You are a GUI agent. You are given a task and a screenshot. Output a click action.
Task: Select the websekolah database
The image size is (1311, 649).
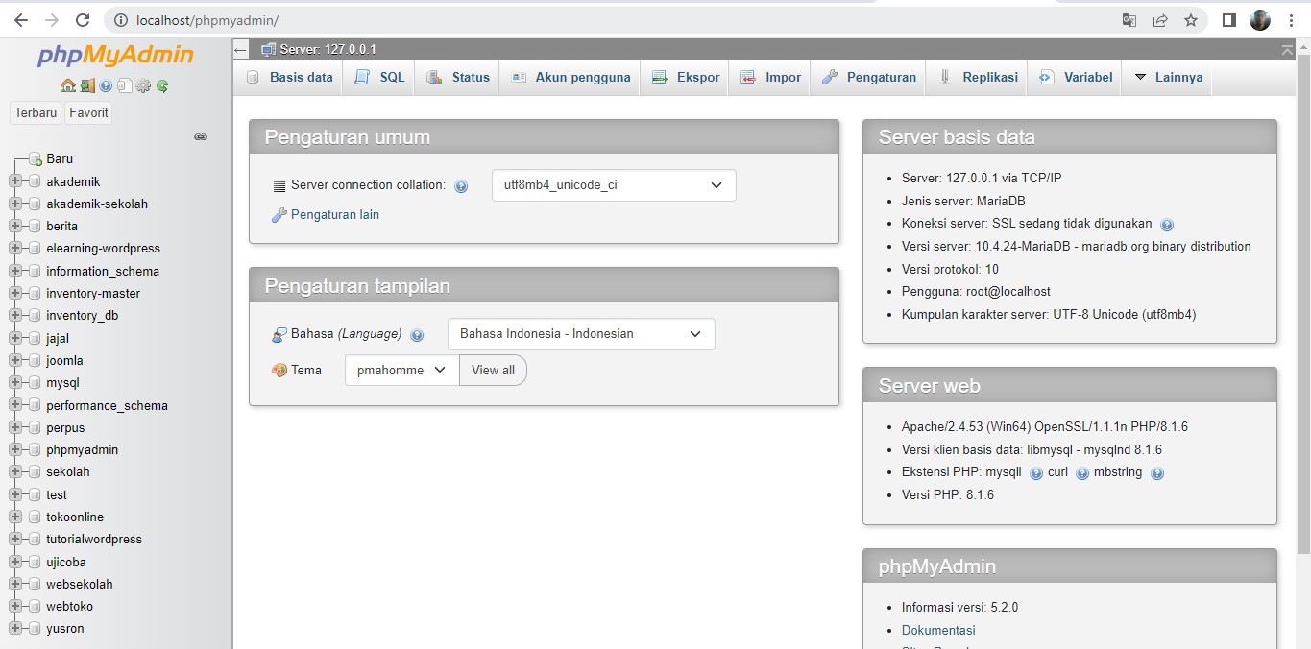pyautogui.click(x=80, y=585)
